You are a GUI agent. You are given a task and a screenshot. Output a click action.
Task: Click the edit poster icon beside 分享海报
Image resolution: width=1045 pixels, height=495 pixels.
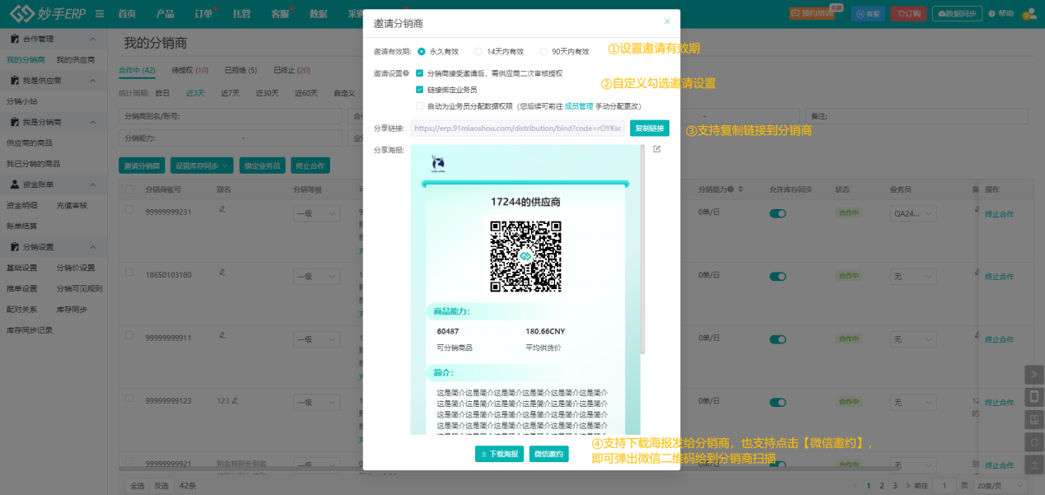(x=656, y=149)
